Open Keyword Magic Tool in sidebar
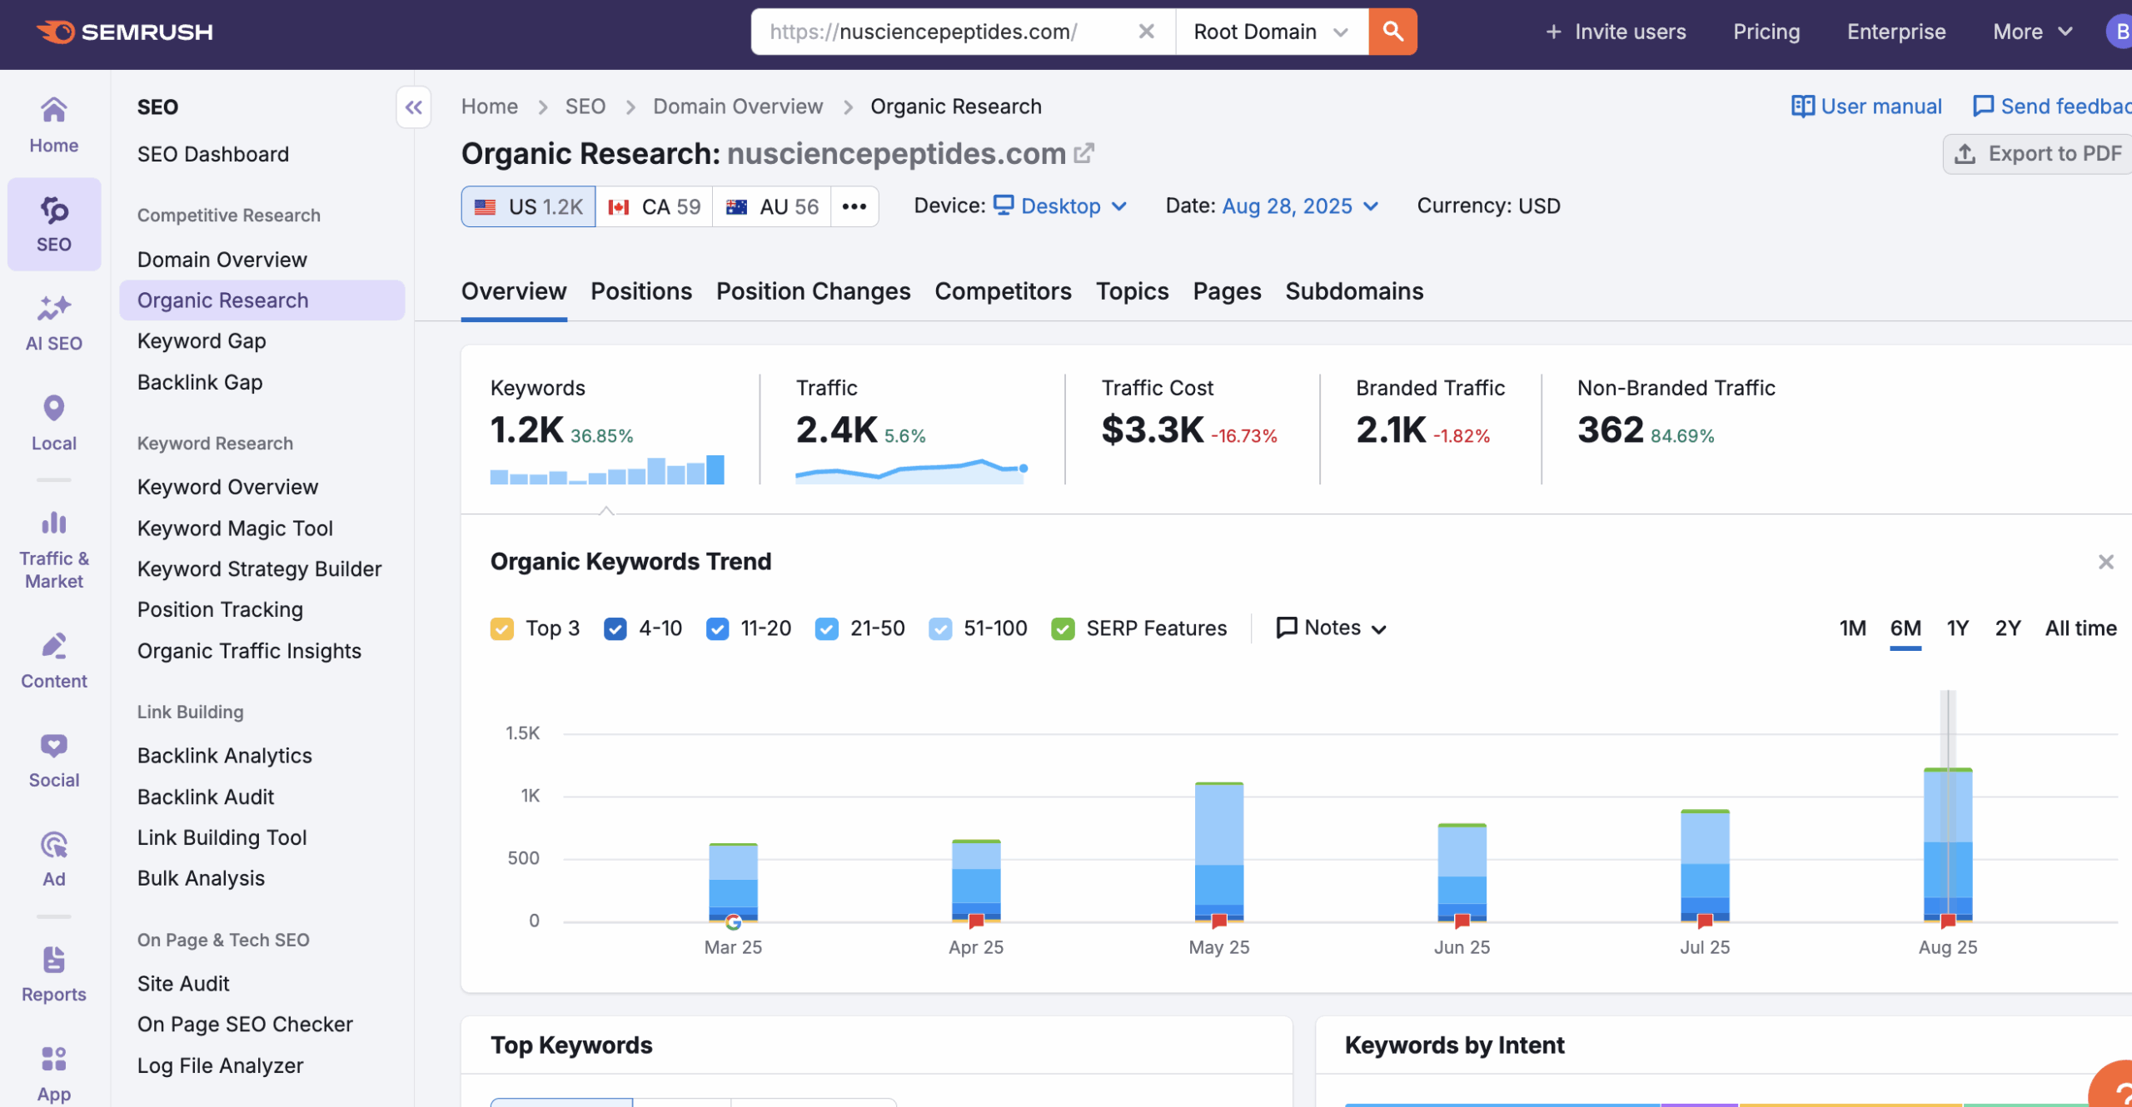The image size is (2132, 1107). pyautogui.click(x=235, y=529)
